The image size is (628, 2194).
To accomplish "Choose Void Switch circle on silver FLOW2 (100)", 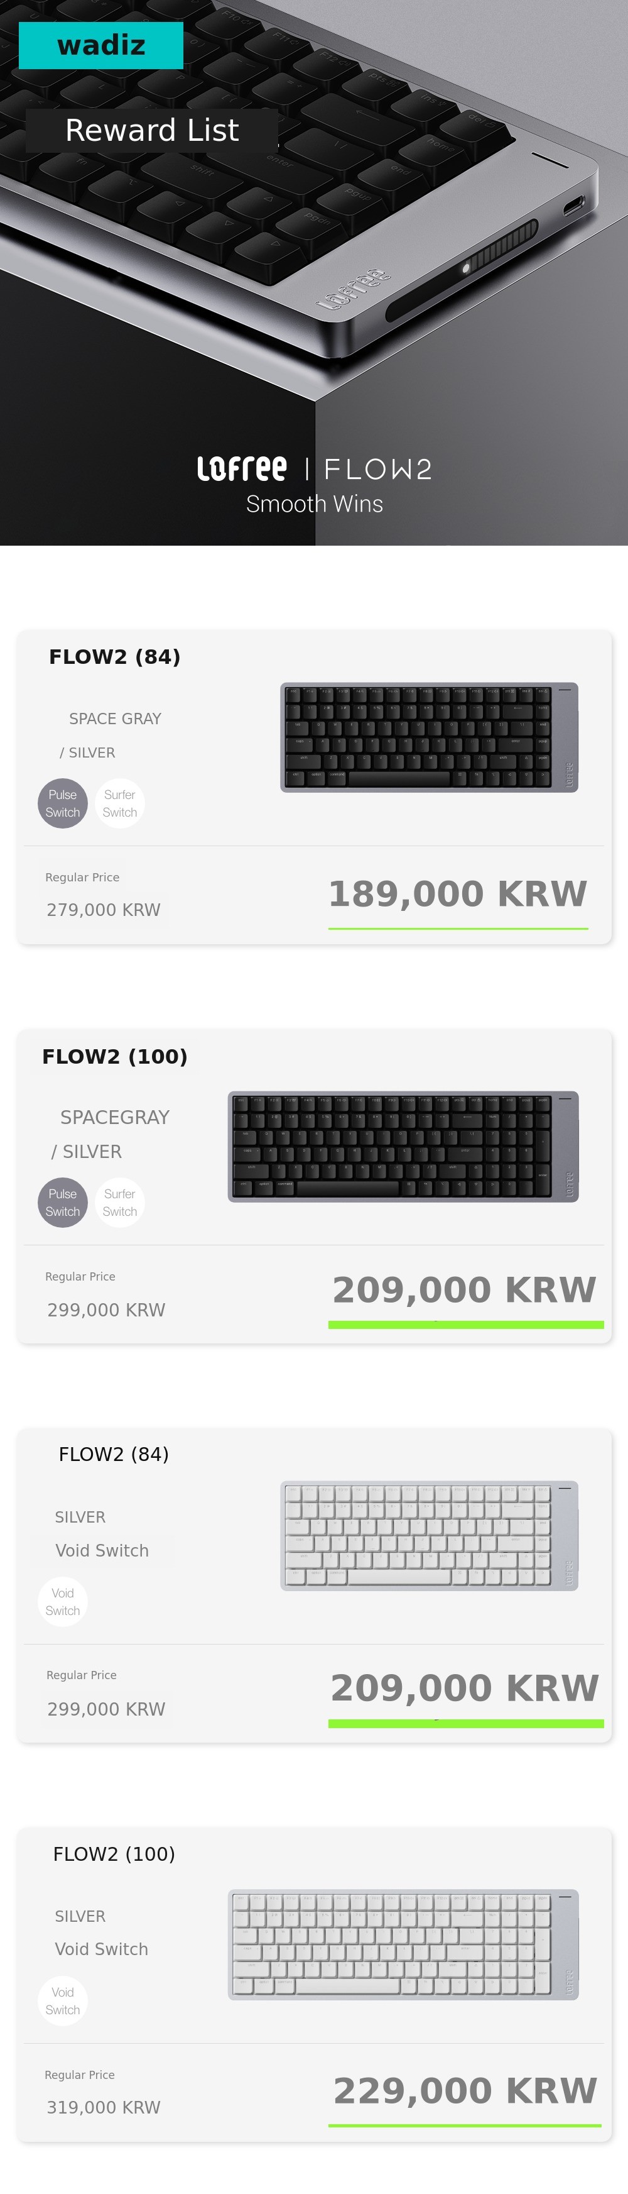I will point(63,2000).
